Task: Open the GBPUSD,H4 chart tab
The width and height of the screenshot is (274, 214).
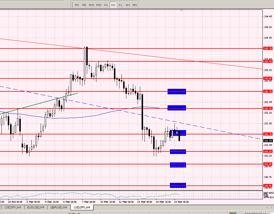Action: point(59,207)
